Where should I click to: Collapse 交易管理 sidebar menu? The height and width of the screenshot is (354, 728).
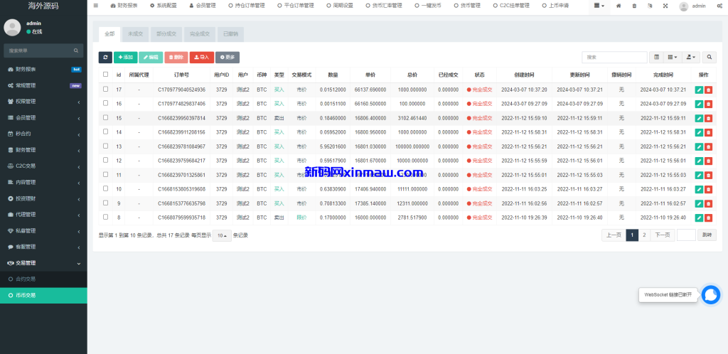point(43,262)
